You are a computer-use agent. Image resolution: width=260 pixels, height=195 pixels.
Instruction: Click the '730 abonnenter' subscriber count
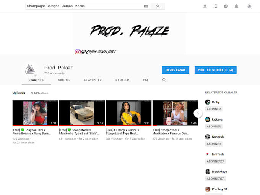pyautogui.click(x=55, y=73)
